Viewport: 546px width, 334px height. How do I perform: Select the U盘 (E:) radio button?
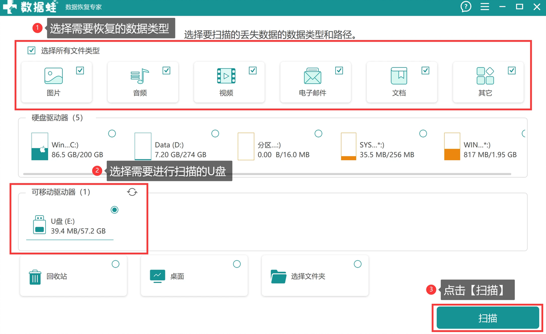[x=114, y=210]
